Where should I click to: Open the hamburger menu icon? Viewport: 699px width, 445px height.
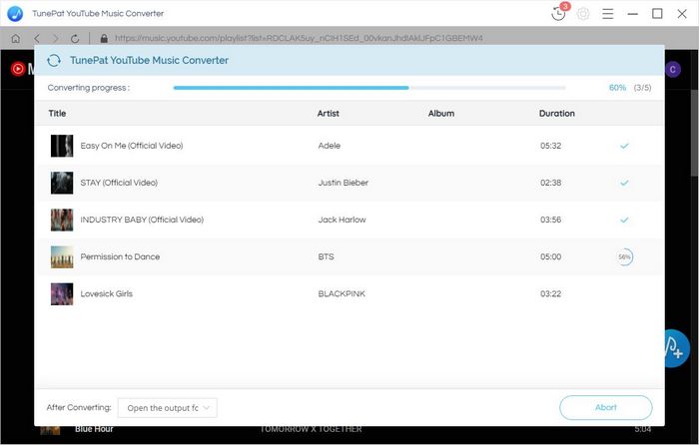(x=607, y=14)
